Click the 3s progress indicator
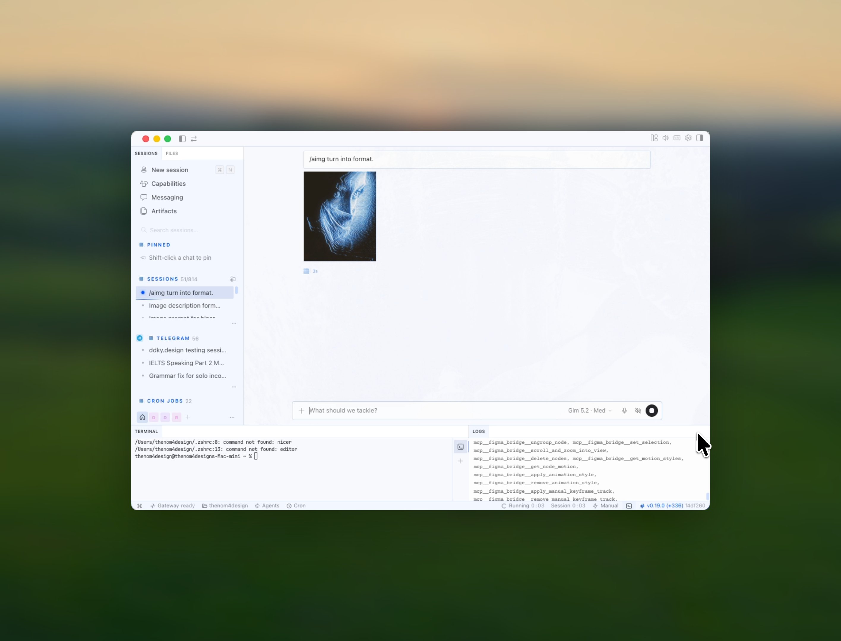841x641 pixels. tap(311, 271)
